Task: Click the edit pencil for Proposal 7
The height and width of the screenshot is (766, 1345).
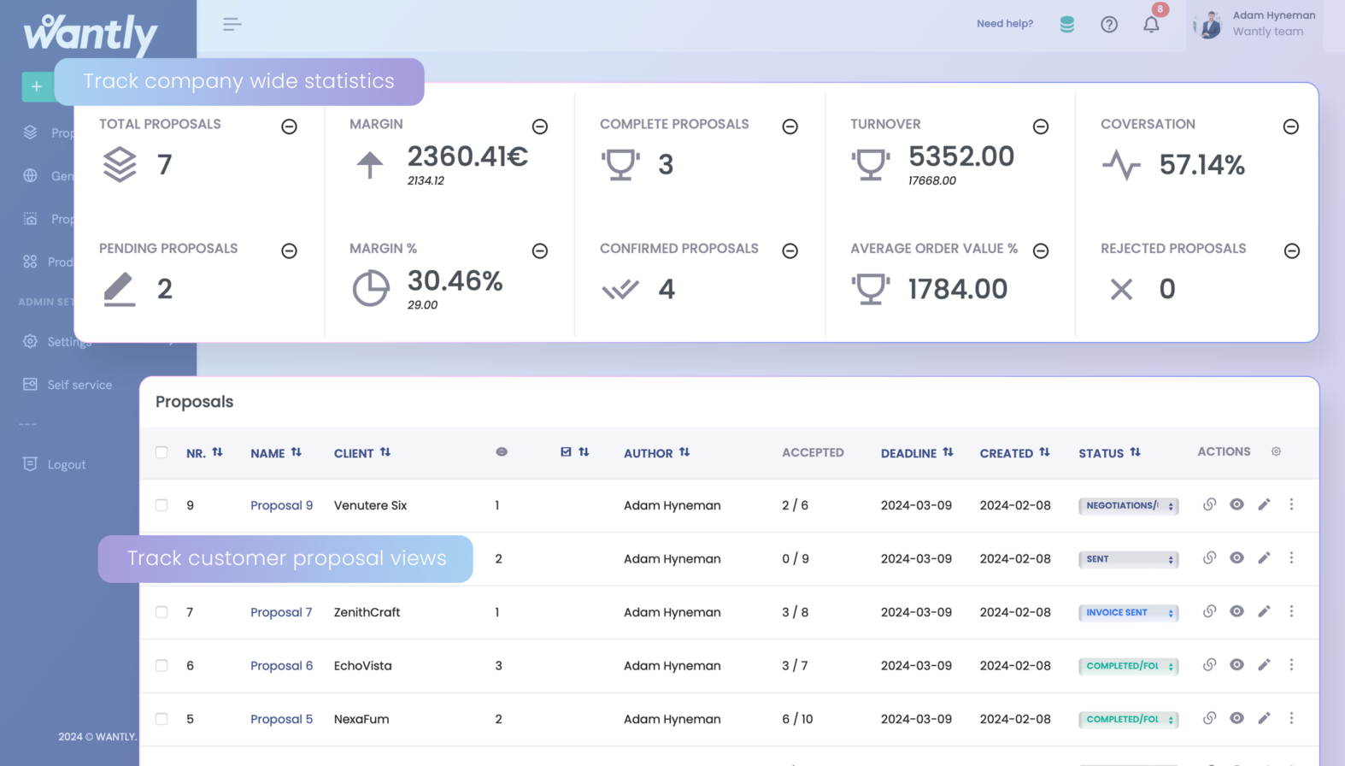Action: coord(1264,611)
